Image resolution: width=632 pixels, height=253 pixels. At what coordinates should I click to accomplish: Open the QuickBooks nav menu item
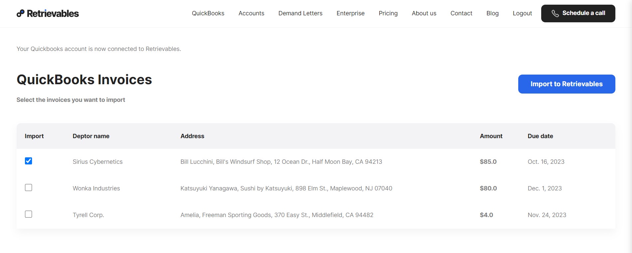(x=208, y=13)
